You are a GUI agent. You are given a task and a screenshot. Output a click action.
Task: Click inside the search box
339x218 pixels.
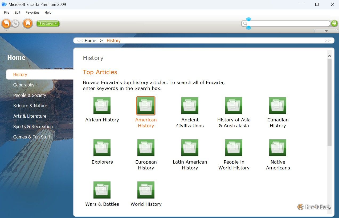pos(288,23)
